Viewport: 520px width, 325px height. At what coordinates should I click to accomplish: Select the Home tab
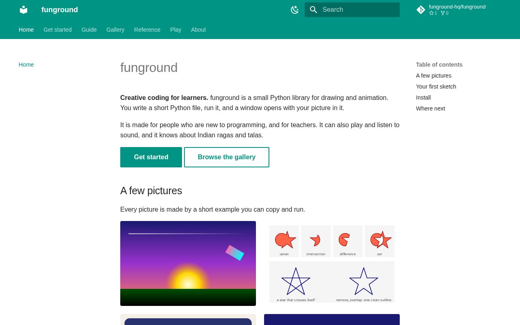[26, 30]
